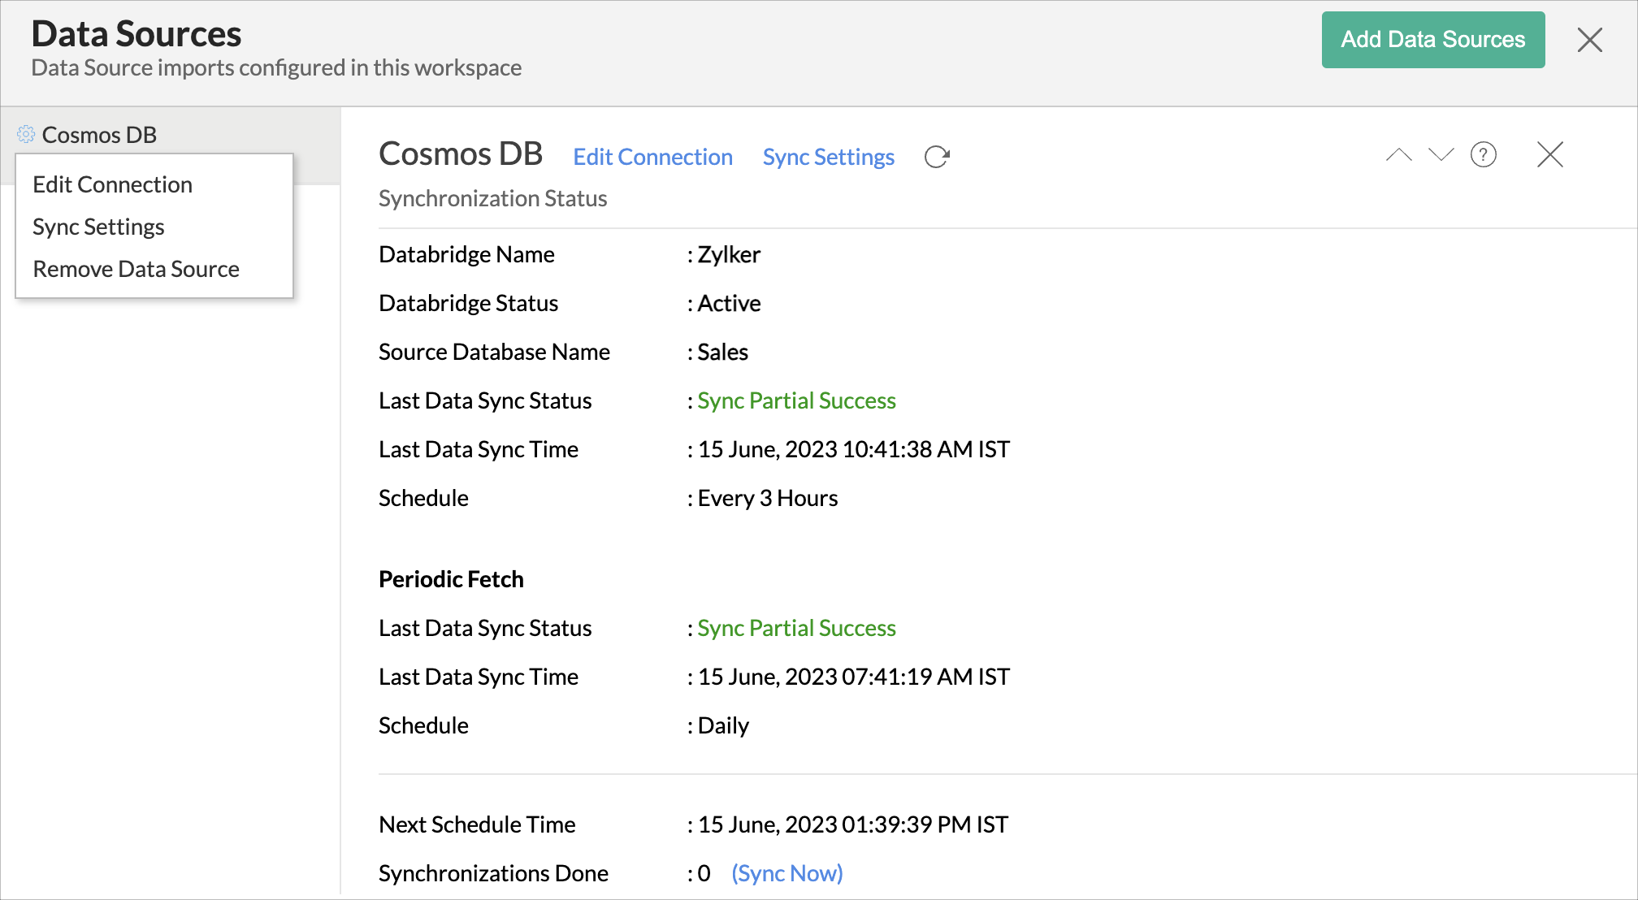1638x900 pixels.
Task: Click the 07:41:19 AM last sync time
Action: (x=853, y=677)
